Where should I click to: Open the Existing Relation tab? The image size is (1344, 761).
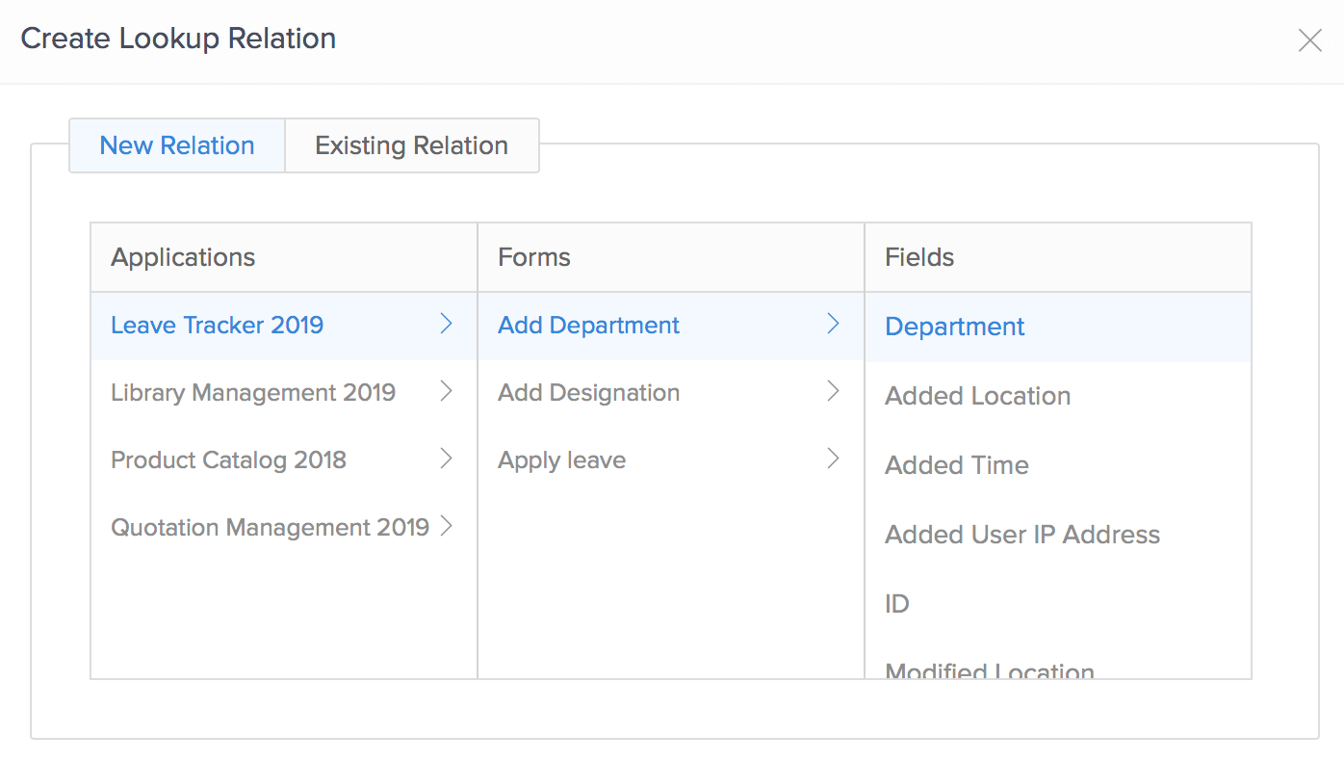[411, 145]
